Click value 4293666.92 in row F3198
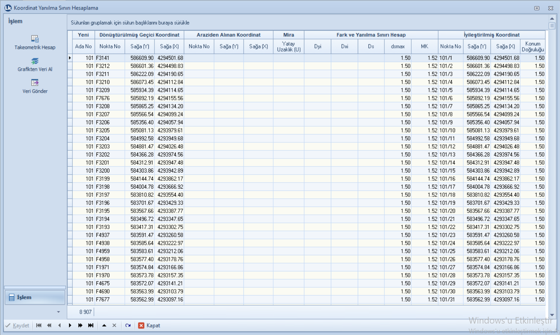560x335 pixels. tap(169, 187)
